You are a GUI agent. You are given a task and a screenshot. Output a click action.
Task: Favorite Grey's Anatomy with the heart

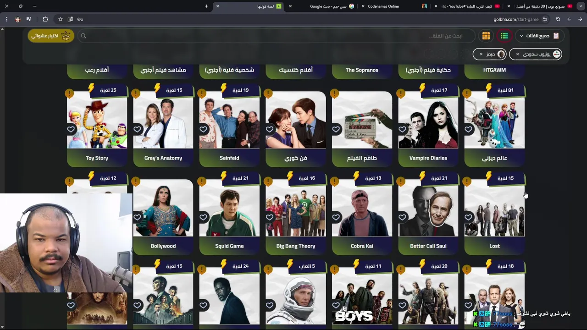point(137,129)
